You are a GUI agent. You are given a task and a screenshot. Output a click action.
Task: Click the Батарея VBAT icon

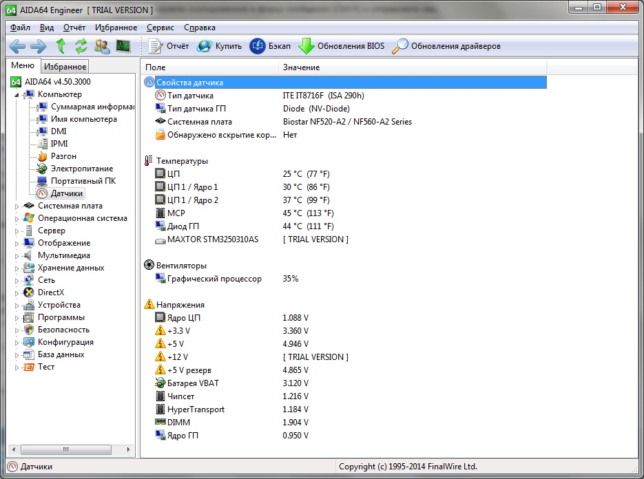coord(160,383)
